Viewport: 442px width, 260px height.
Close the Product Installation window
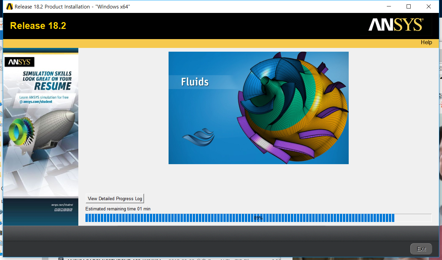coord(428,6)
